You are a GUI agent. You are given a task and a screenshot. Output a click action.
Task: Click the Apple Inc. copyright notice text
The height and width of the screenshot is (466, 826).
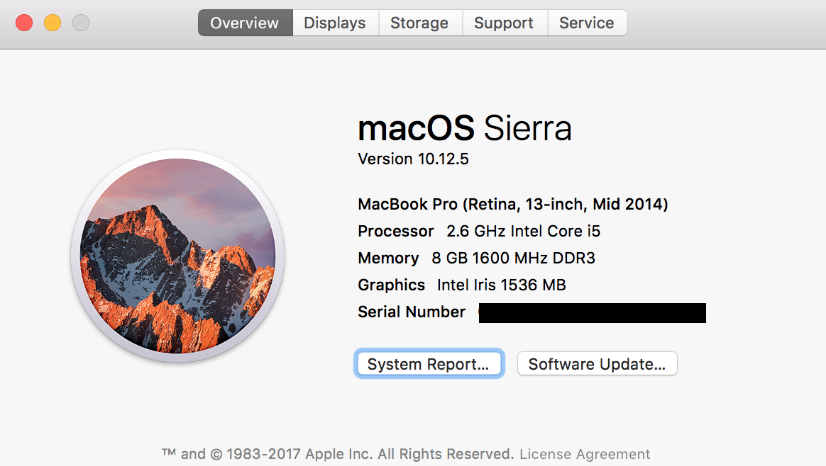[x=338, y=454]
